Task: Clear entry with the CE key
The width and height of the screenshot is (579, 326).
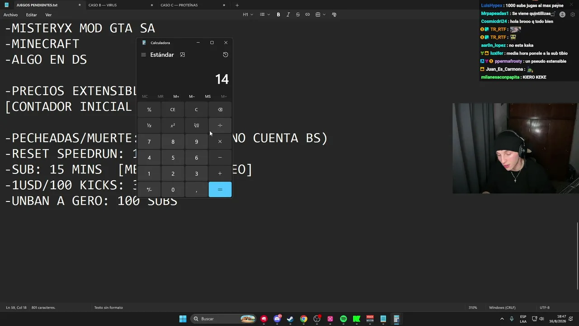Action: 173,110
